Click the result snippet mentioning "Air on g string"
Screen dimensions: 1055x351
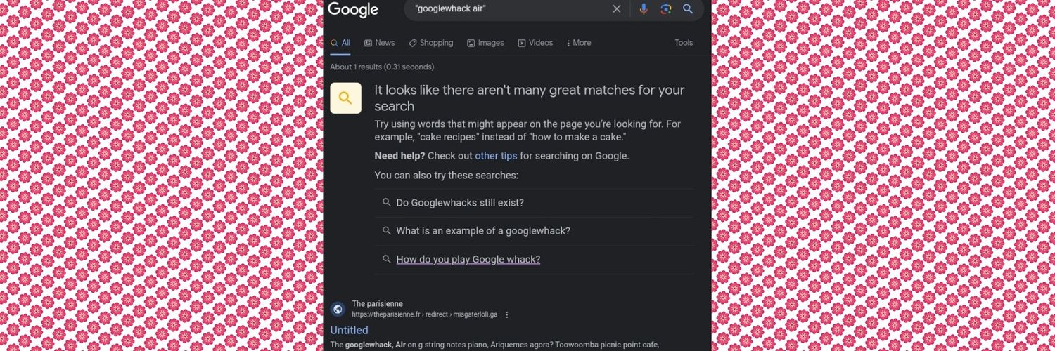click(494, 345)
